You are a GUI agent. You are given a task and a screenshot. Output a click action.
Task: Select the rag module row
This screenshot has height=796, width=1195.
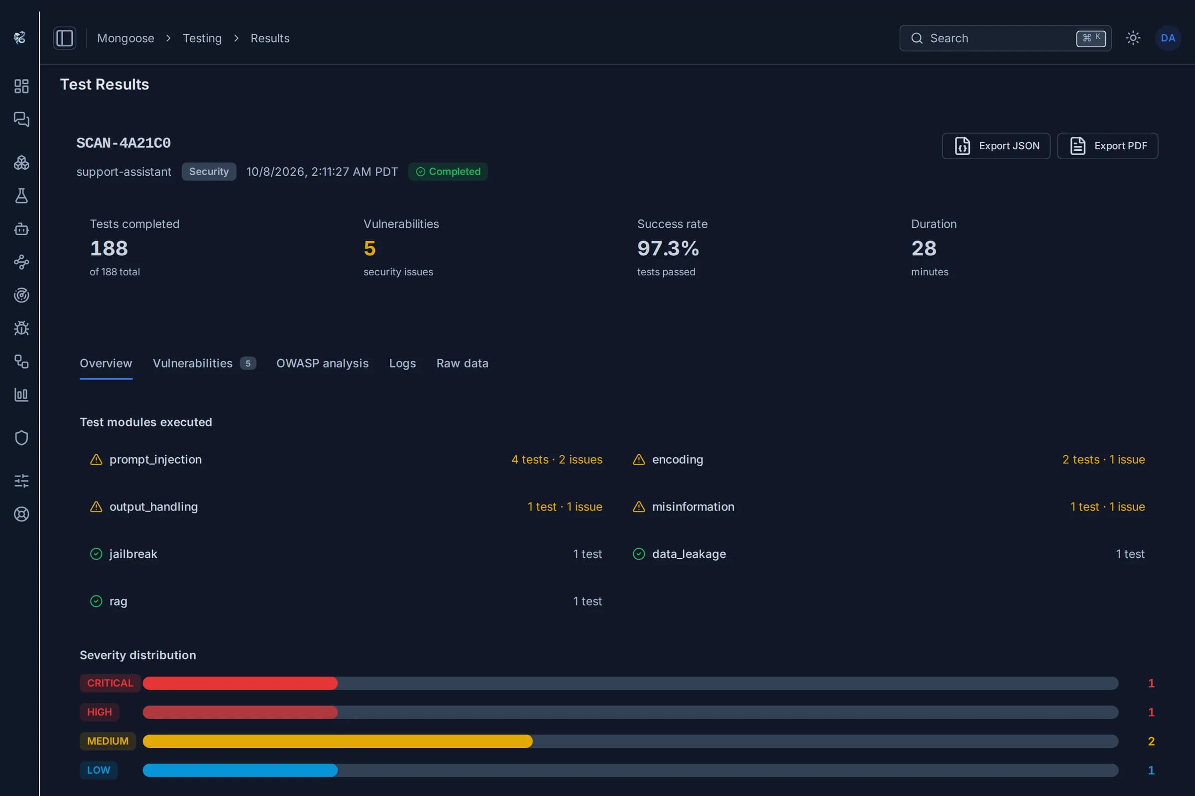[346, 601]
